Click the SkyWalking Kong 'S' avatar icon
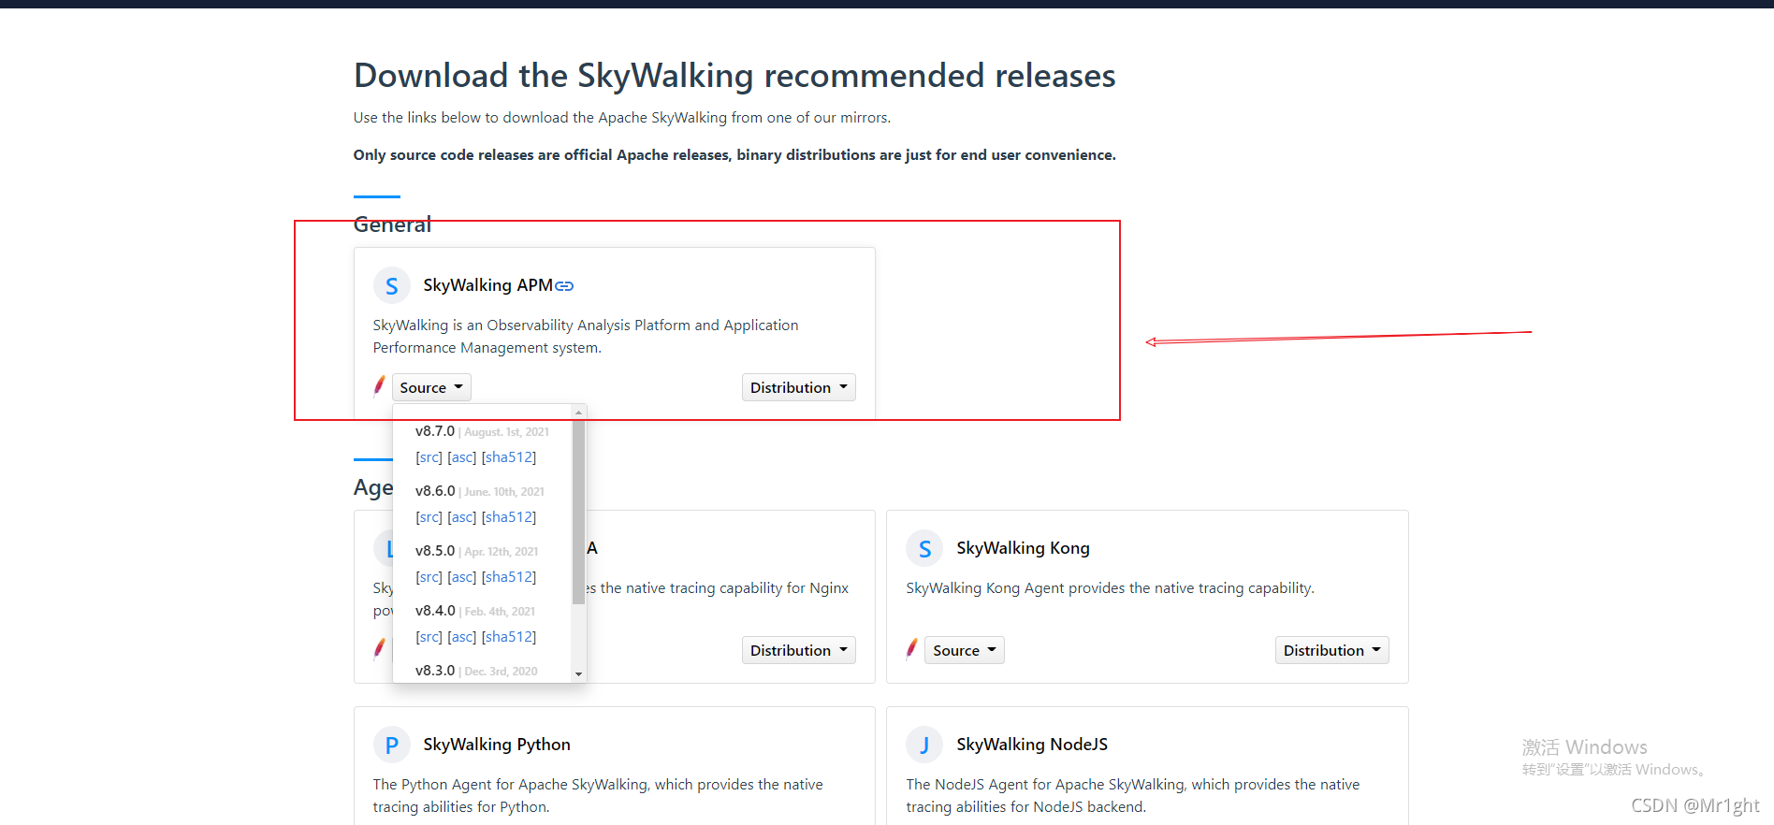 [x=925, y=549]
